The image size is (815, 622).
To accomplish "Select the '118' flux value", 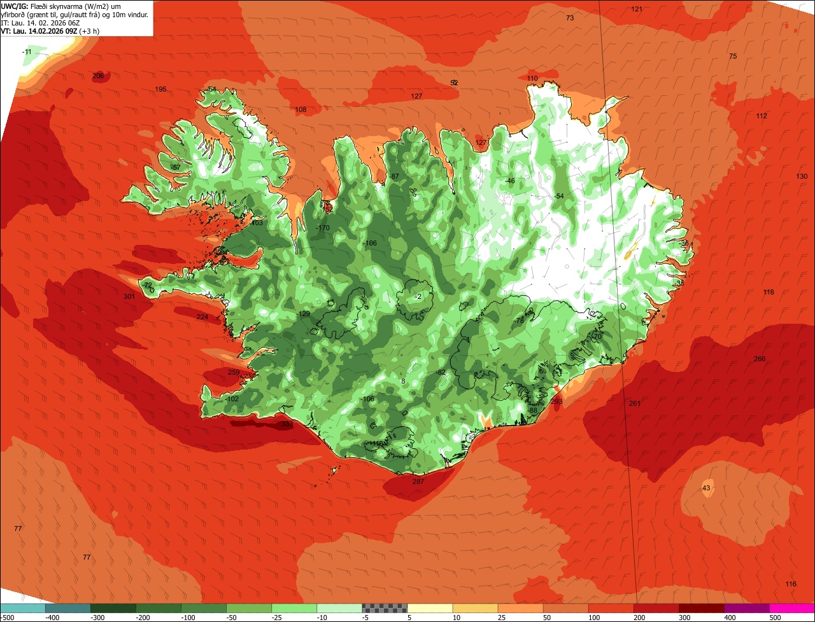I will [x=769, y=292].
